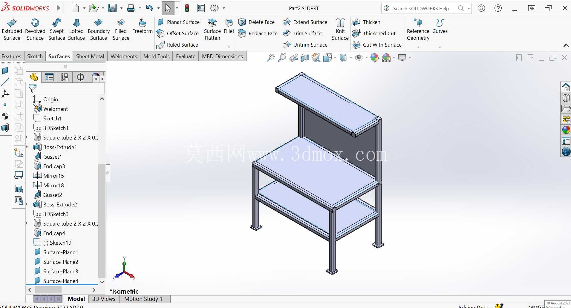Open the Edit Appearance color ball

pyautogui.click(x=374, y=58)
